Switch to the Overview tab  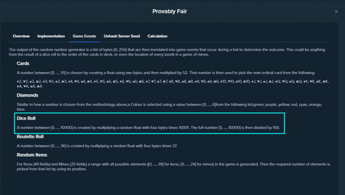point(21,36)
